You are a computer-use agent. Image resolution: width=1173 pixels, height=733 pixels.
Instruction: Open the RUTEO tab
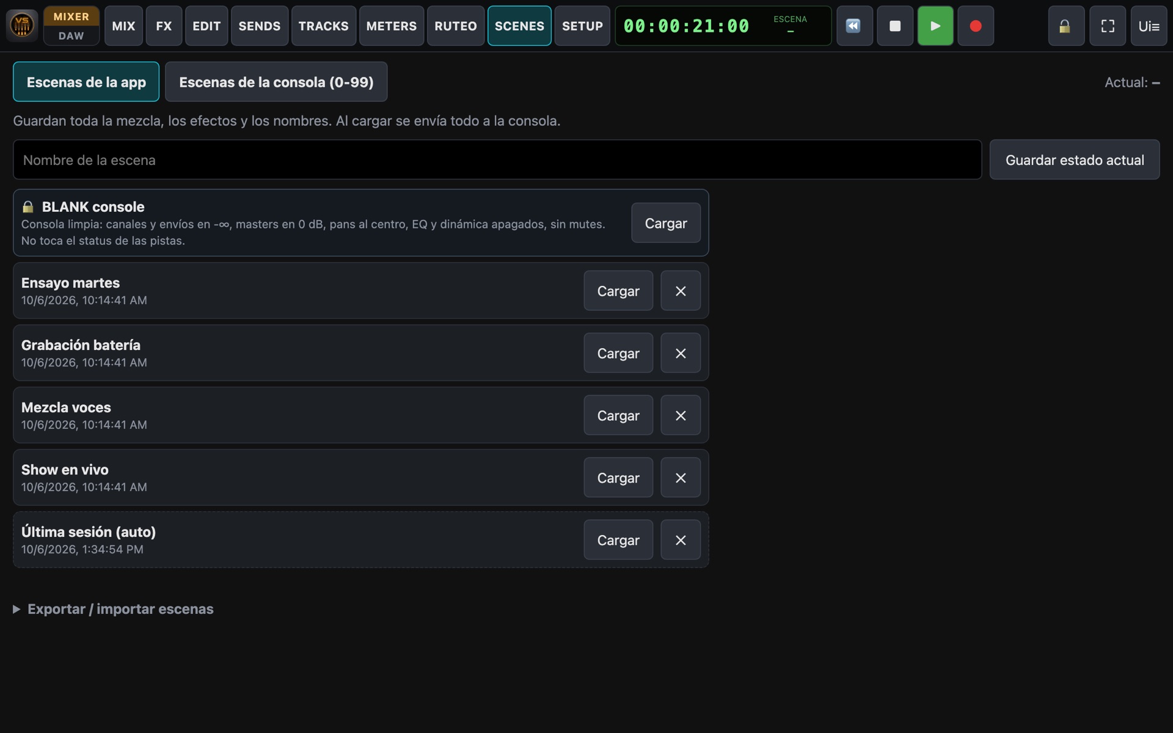pos(455,26)
